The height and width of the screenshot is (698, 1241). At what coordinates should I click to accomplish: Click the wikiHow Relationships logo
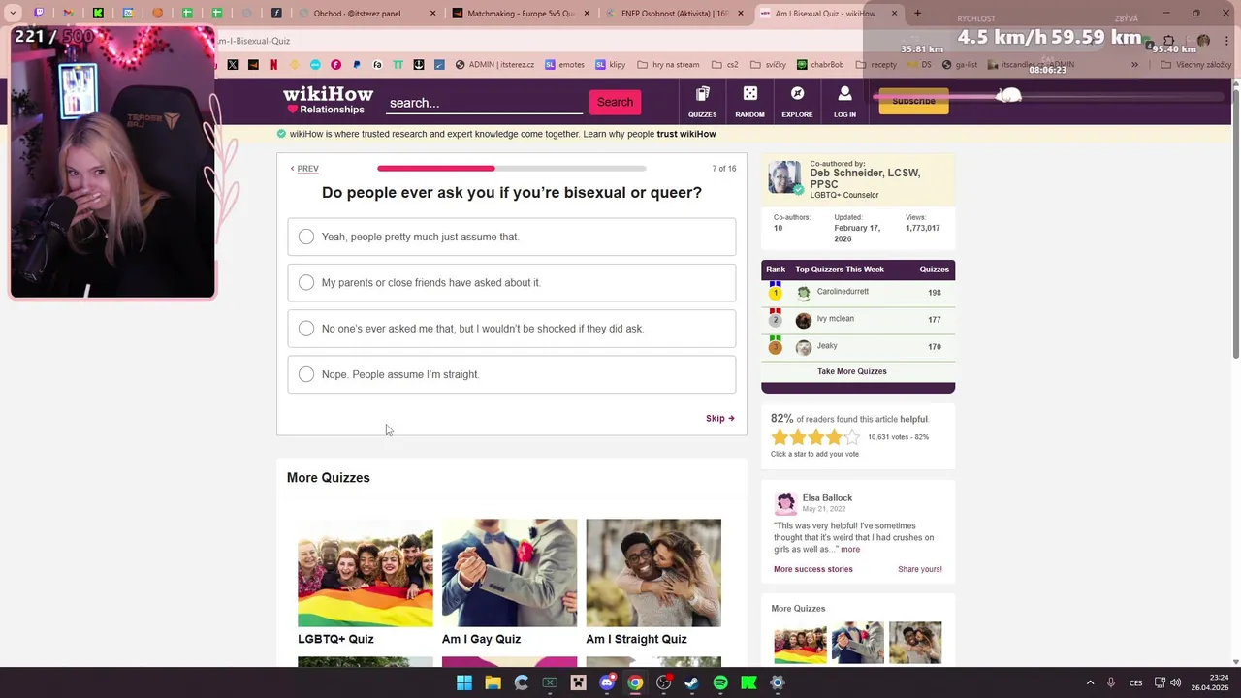(x=328, y=100)
